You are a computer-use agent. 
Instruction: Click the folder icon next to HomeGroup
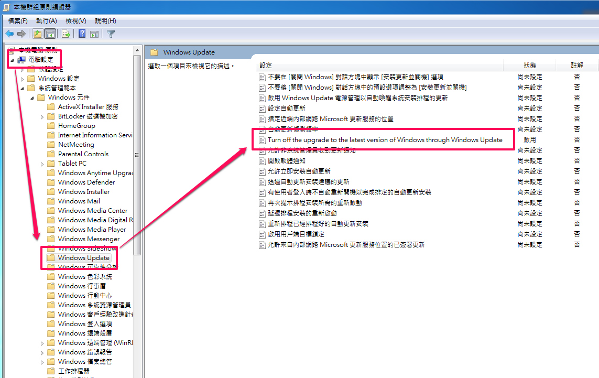pyautogui.click(x=51, y=125)
